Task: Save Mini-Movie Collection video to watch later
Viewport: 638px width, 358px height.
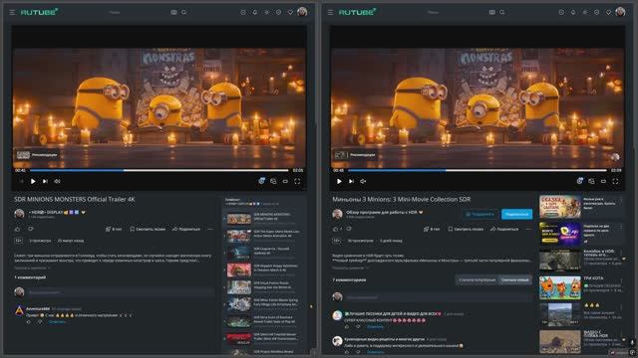Action: pos(466,229)
